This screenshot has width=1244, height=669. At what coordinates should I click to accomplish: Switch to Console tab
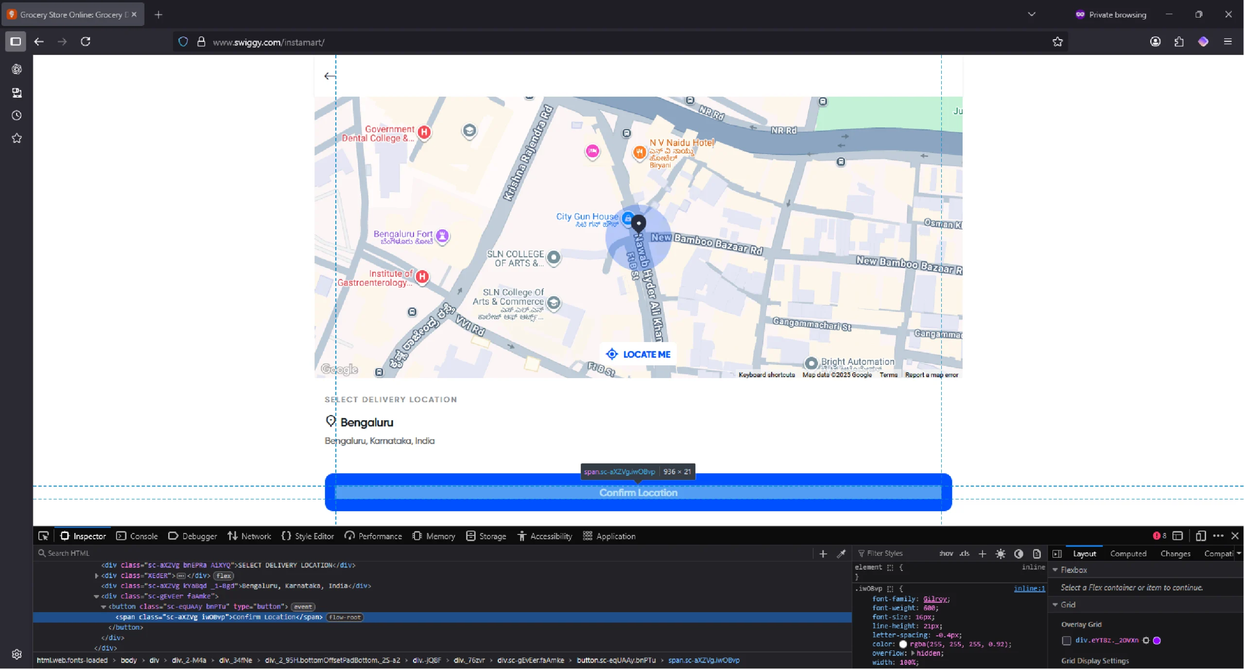tap(137, 536)
